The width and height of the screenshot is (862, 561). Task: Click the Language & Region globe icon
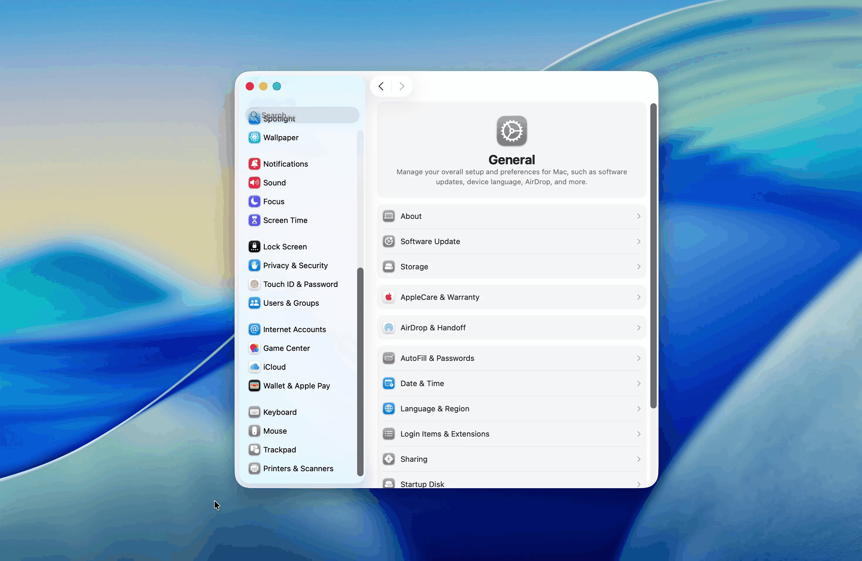pyautogui.click(x=388, y=409)
